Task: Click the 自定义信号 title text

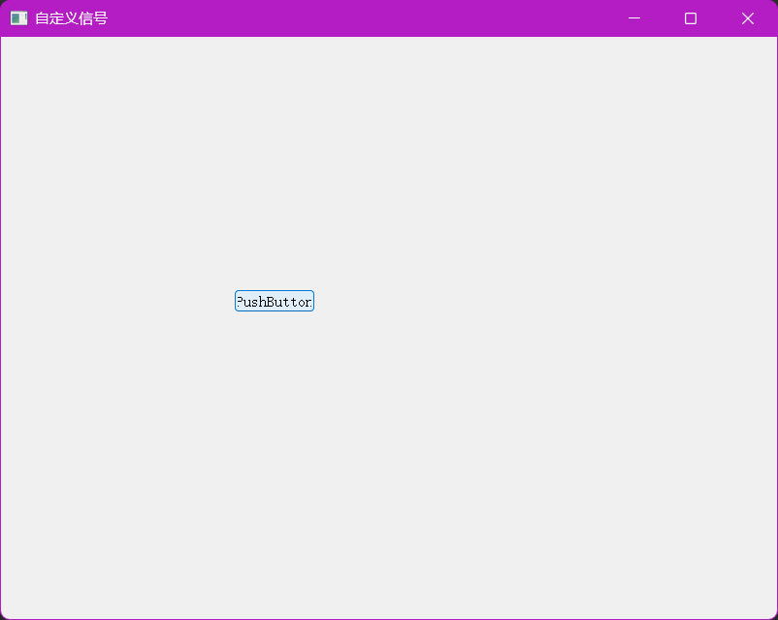Action: 71,18
